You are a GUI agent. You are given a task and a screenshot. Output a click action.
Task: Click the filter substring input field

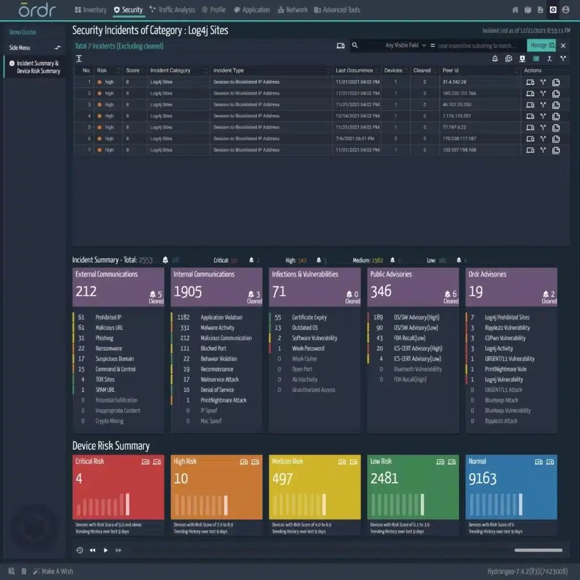pos(481,45)
